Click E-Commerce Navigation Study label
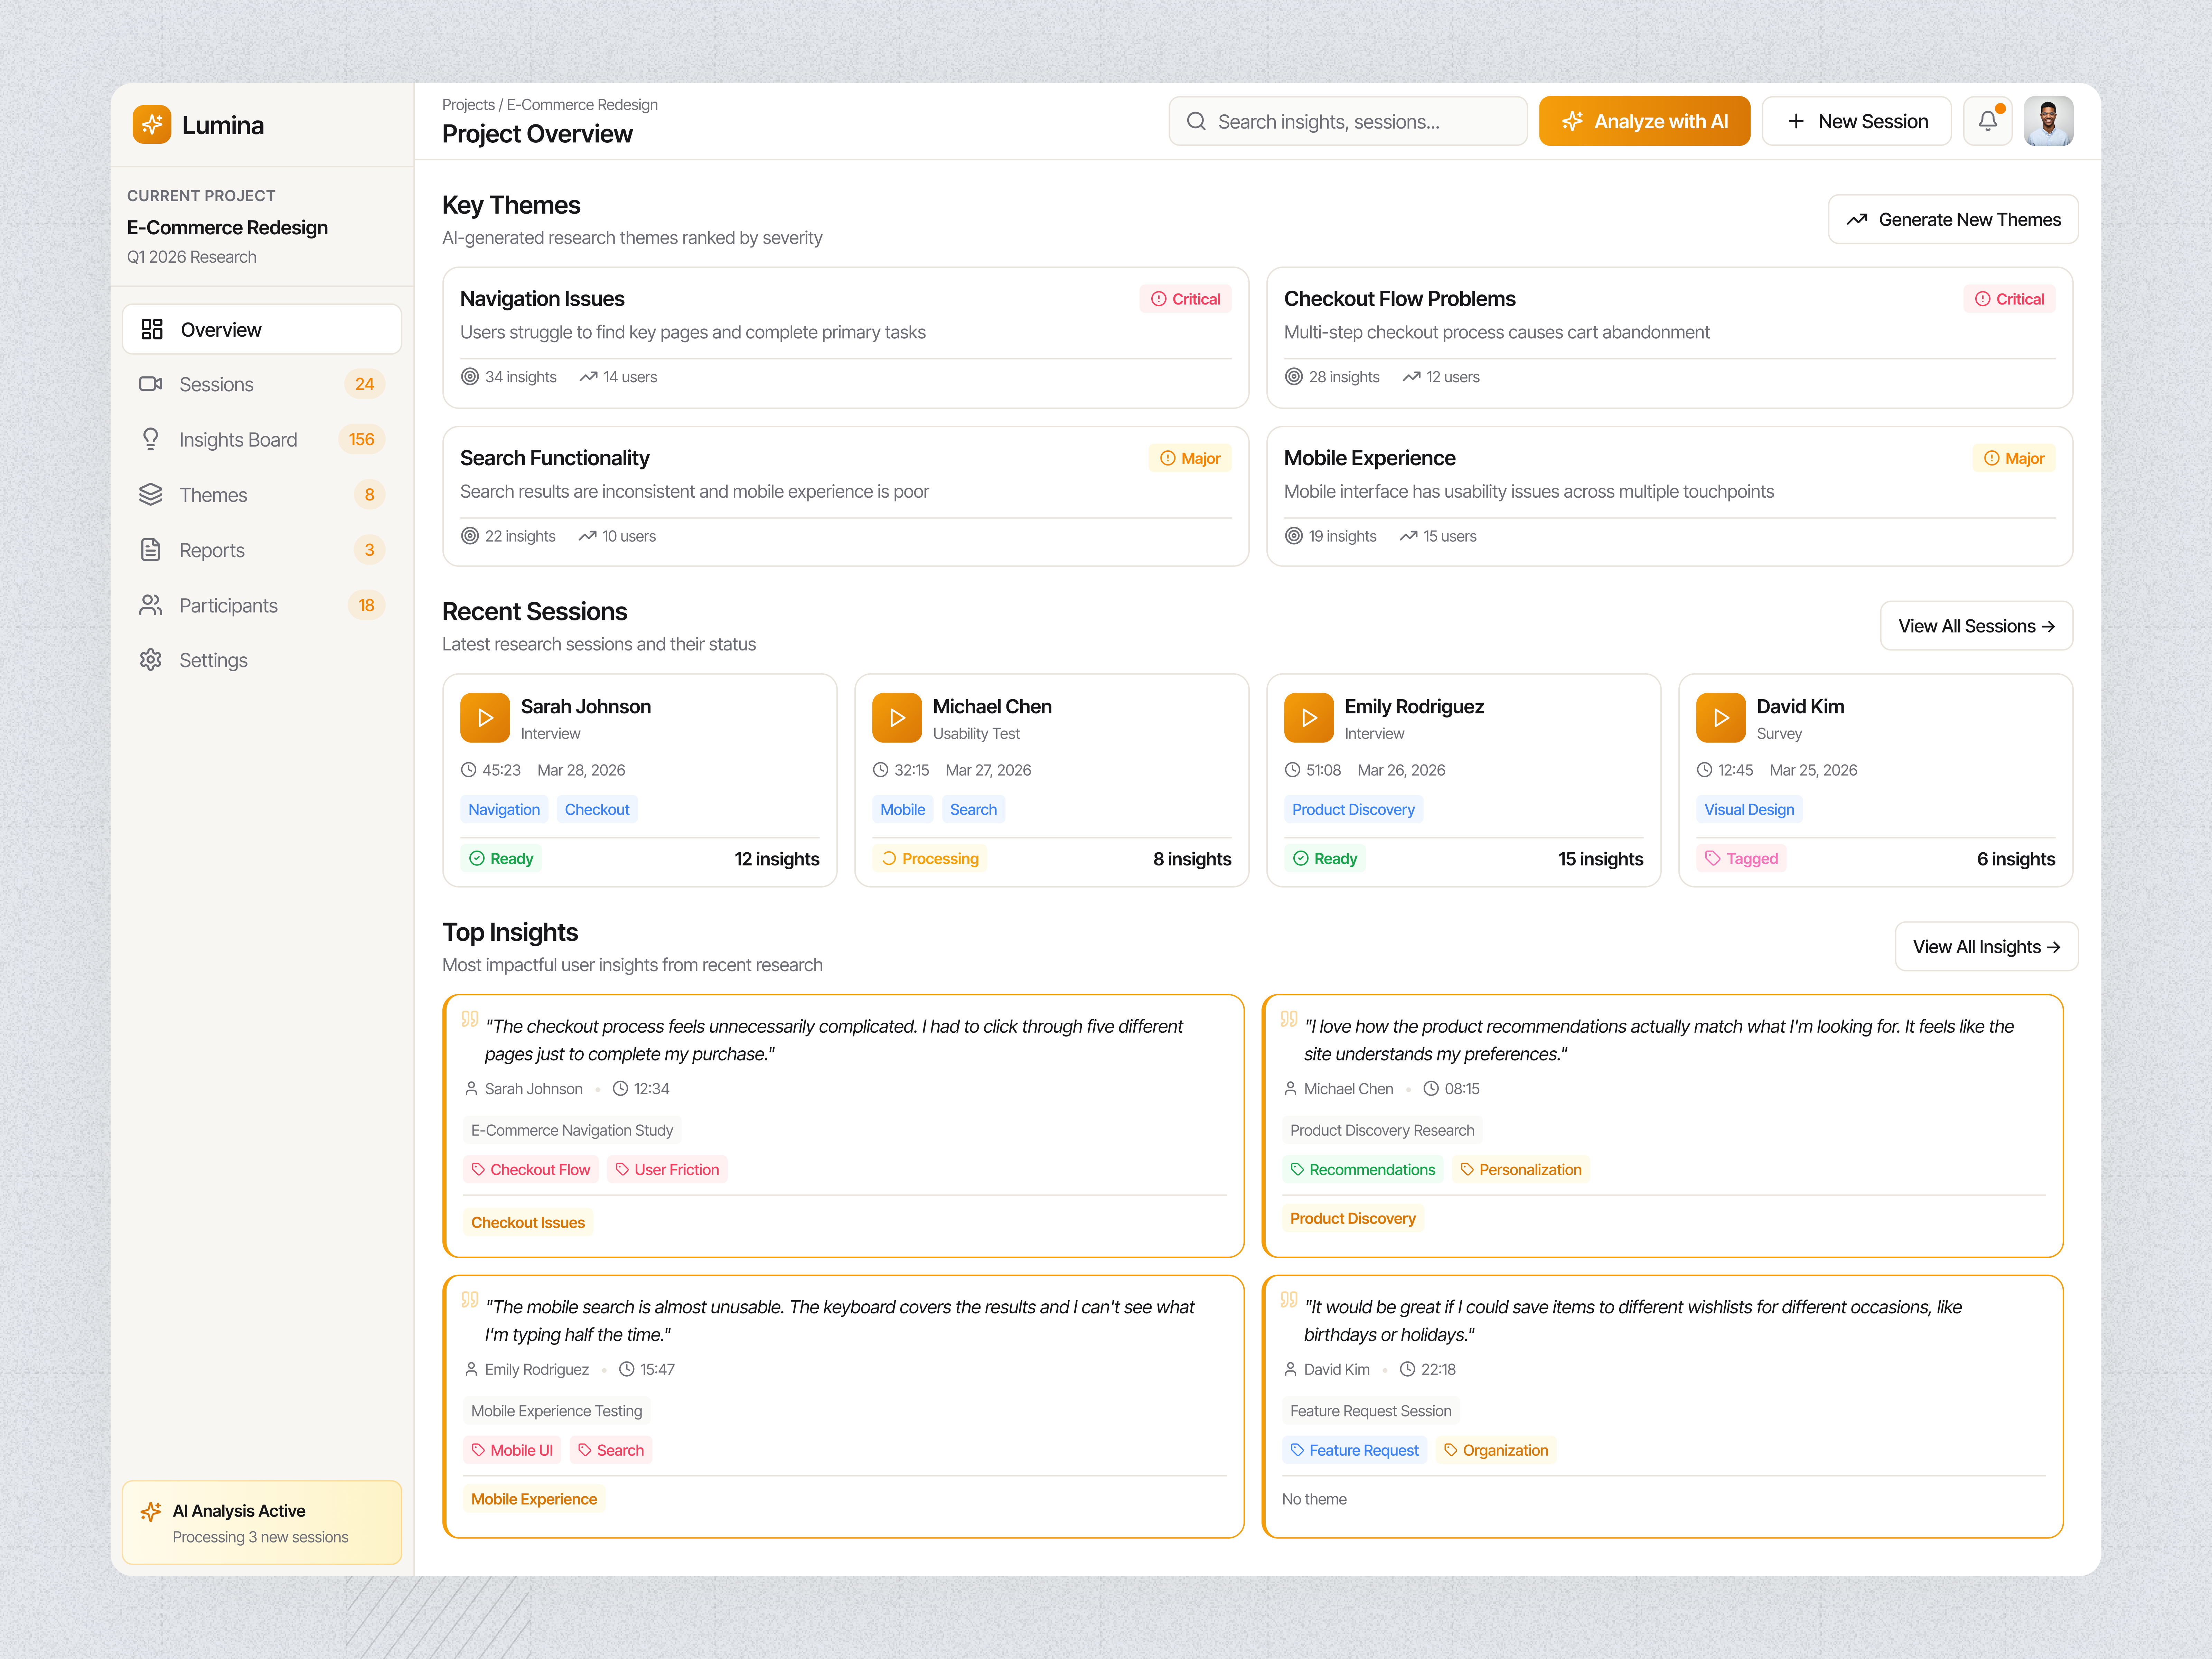The height and width of the screenshot is (1659, 2212). (572, 1130)
